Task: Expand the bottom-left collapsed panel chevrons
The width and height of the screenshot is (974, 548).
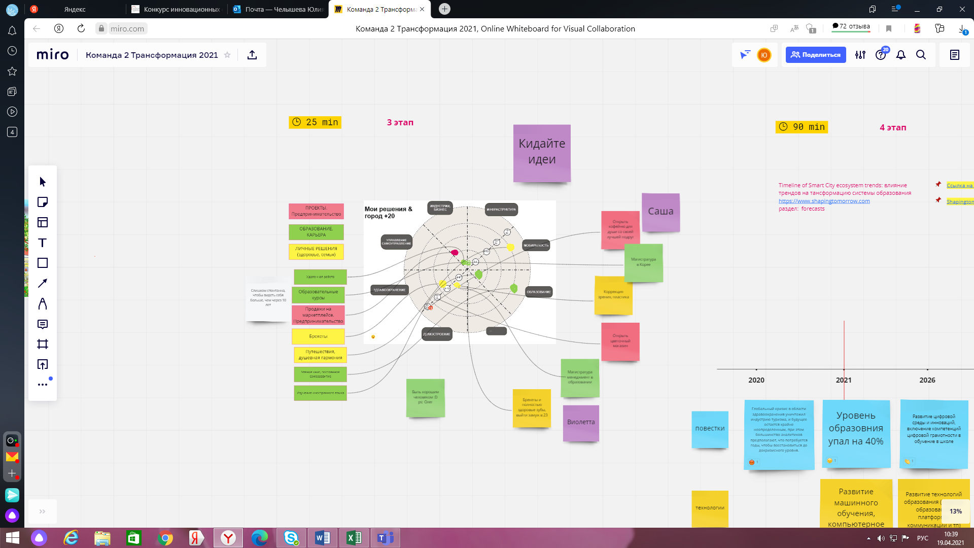Action: tap(42, 511)
